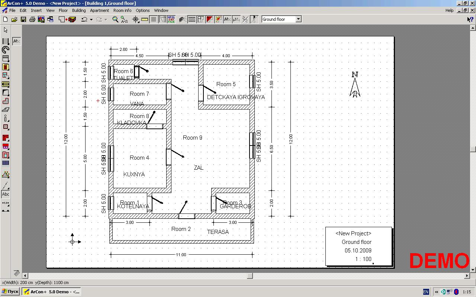Choose the guideline drawing tool
Viewport: 476px width, 297px height.
pos(6,186)
